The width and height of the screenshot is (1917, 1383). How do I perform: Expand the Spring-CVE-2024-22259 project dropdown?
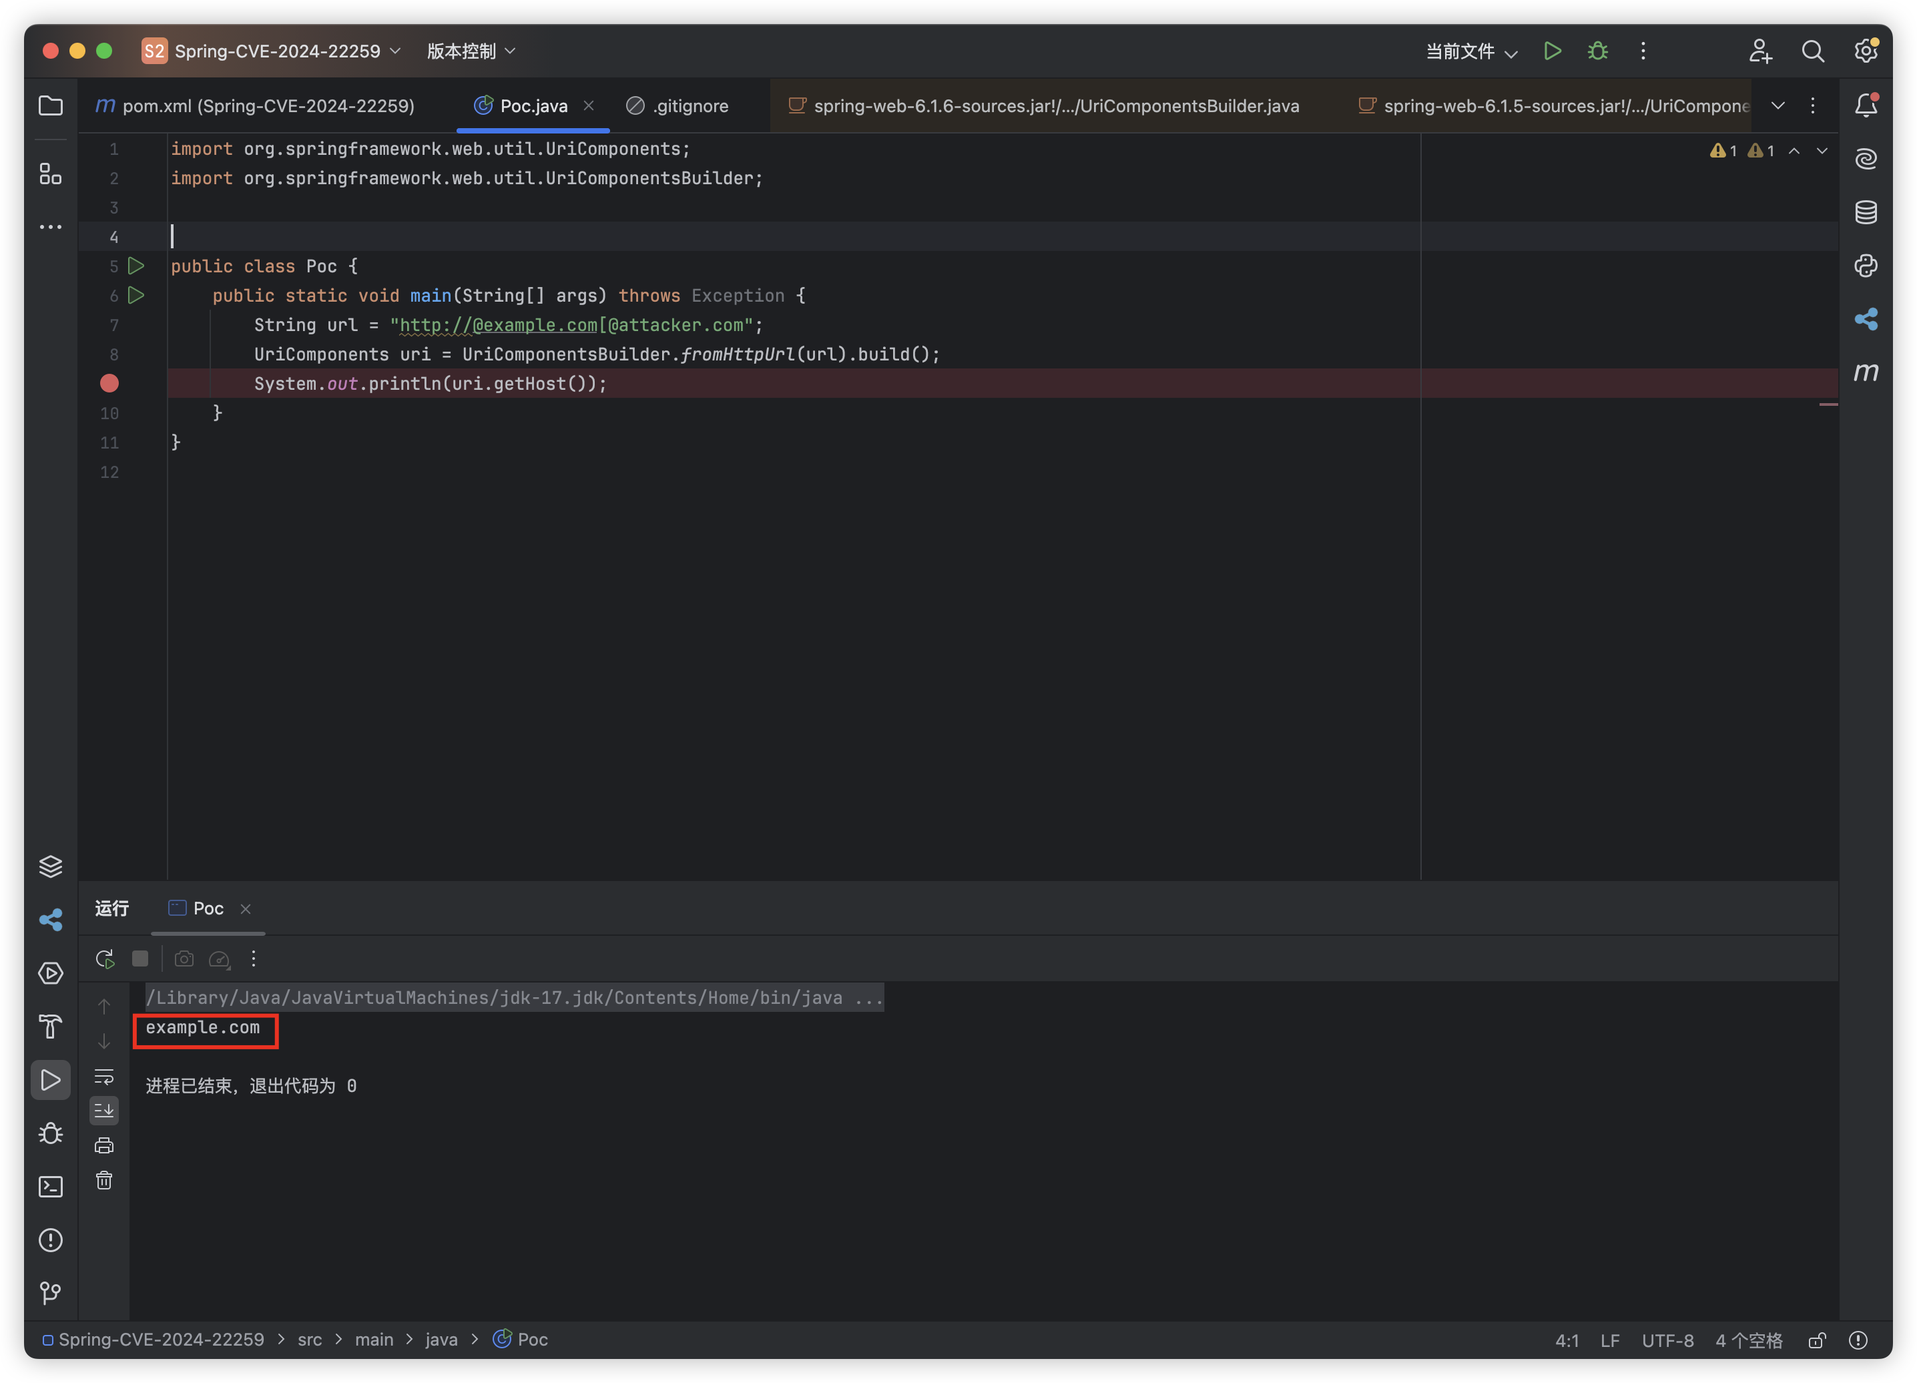[x=272, y=51]
